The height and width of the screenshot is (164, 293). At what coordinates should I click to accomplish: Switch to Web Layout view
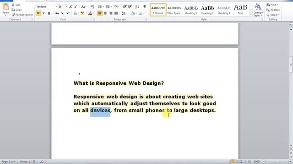(241, 162)
